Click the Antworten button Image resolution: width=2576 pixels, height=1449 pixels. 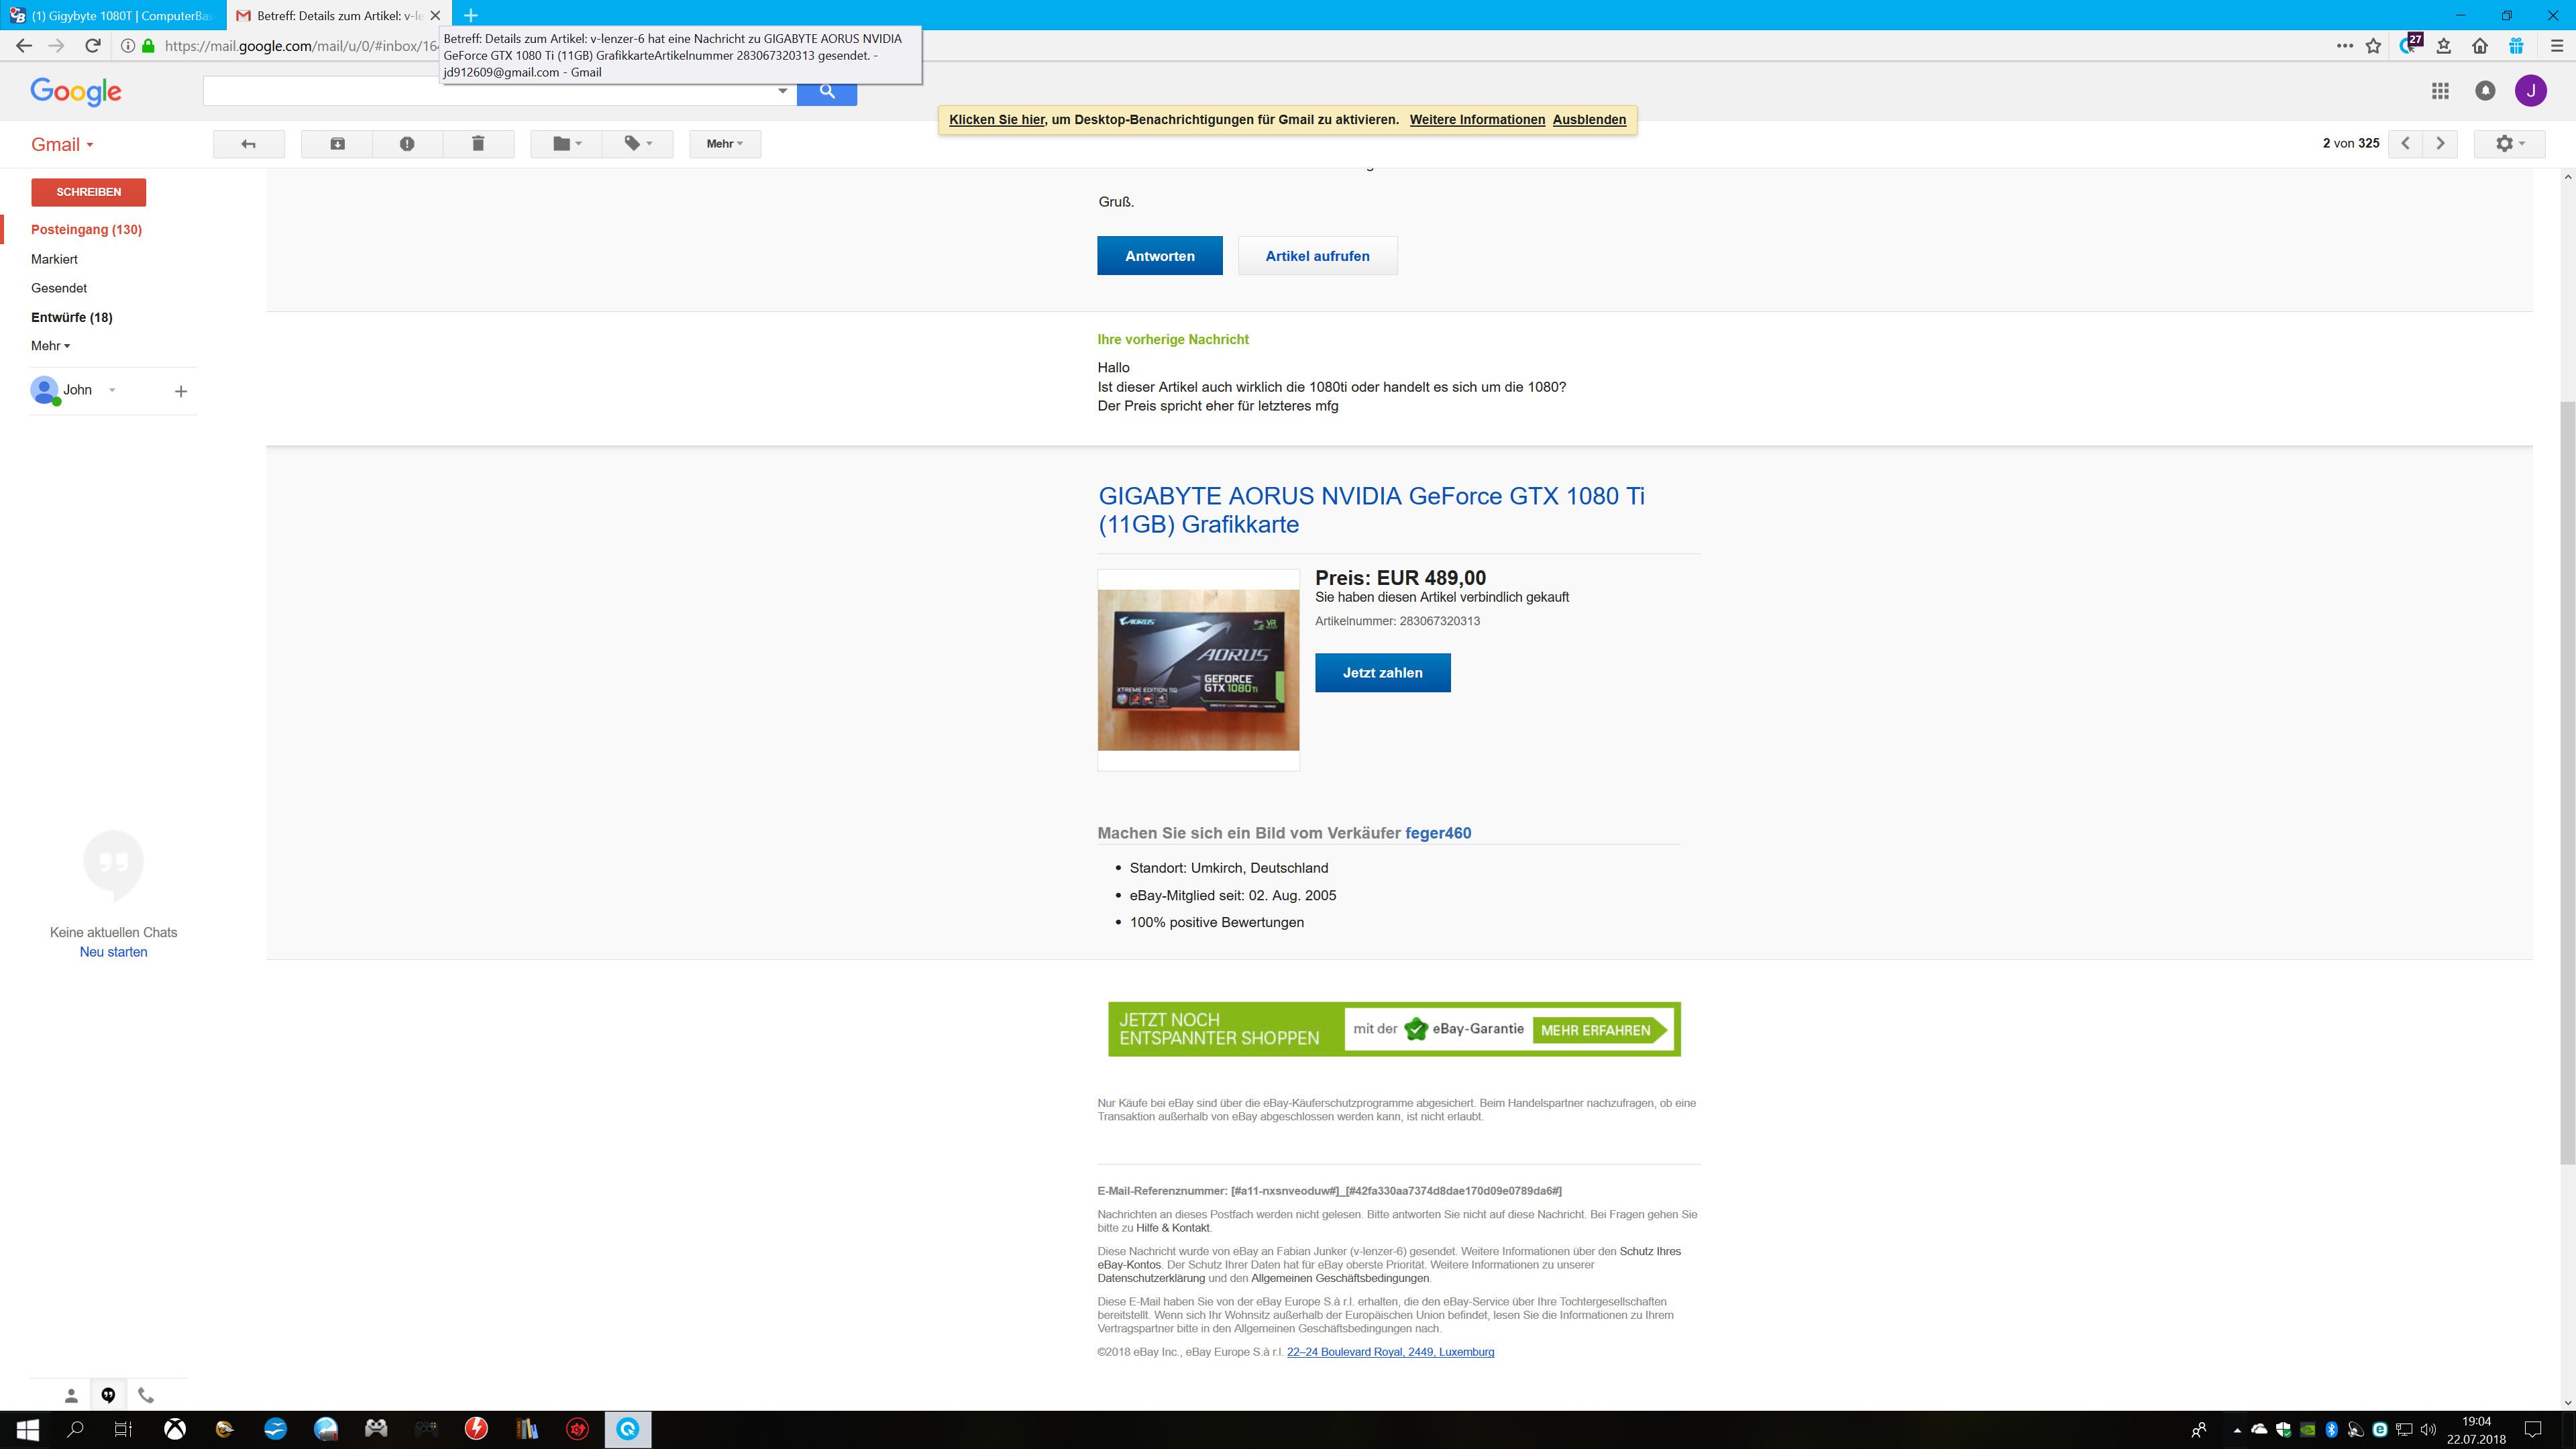[1160, 256]
